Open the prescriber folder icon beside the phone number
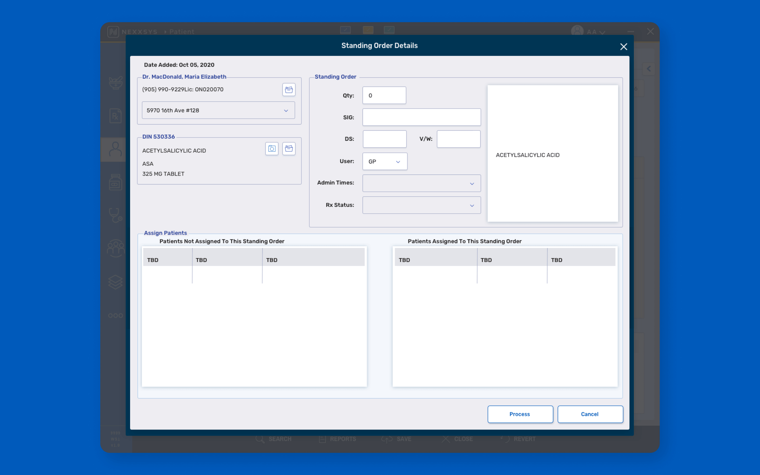Viewport: 760px width, 475px height. point(289,89)
